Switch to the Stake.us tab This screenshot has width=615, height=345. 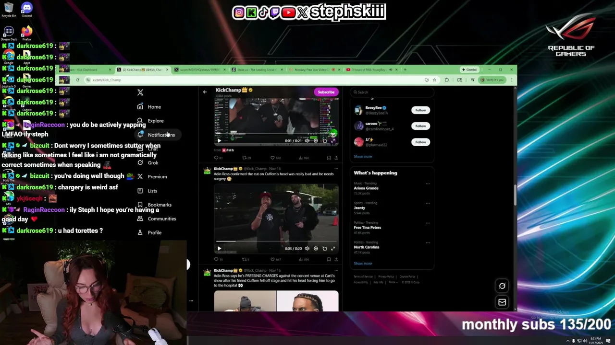point(256,70)
